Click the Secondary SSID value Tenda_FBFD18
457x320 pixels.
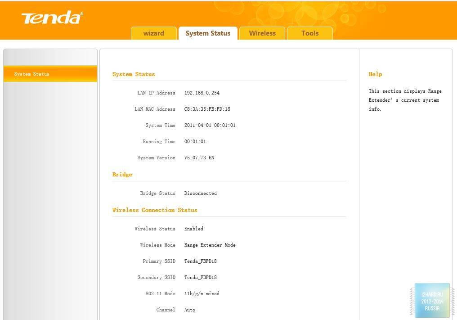[x=201, y=278]
